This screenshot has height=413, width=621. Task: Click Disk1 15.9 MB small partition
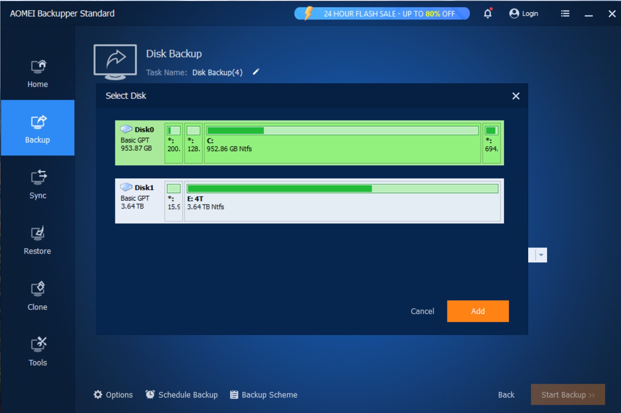pos(174,201)
